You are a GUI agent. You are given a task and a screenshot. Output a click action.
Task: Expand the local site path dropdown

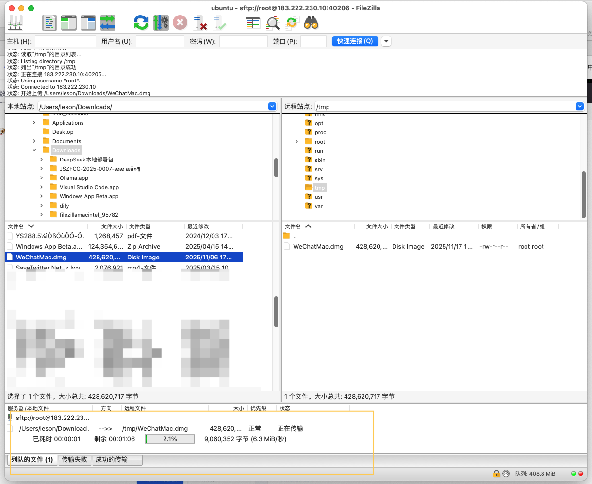tap(272, 107)
